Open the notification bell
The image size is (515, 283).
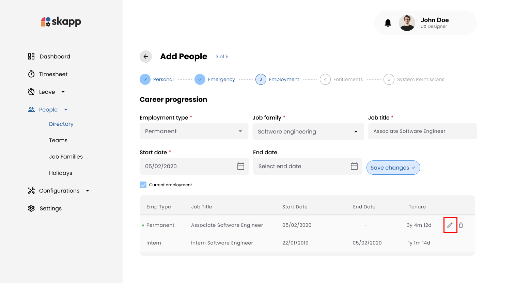(x=388, y=22)
